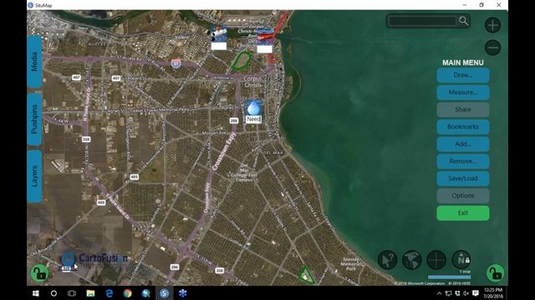Click SituMap icon on taskbar

click(x=165, y=293)
